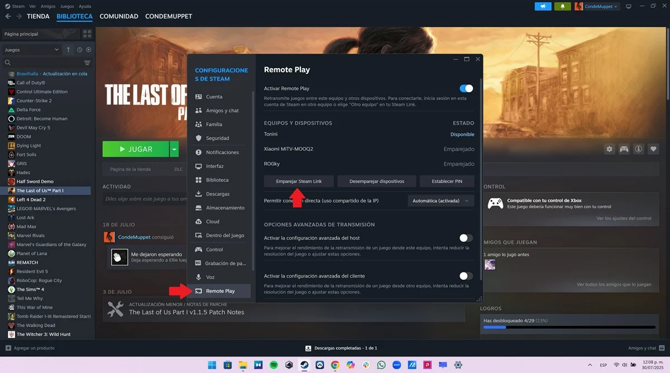Click the library search field
The height and width of the screenshot is (373, 670).
42,62
